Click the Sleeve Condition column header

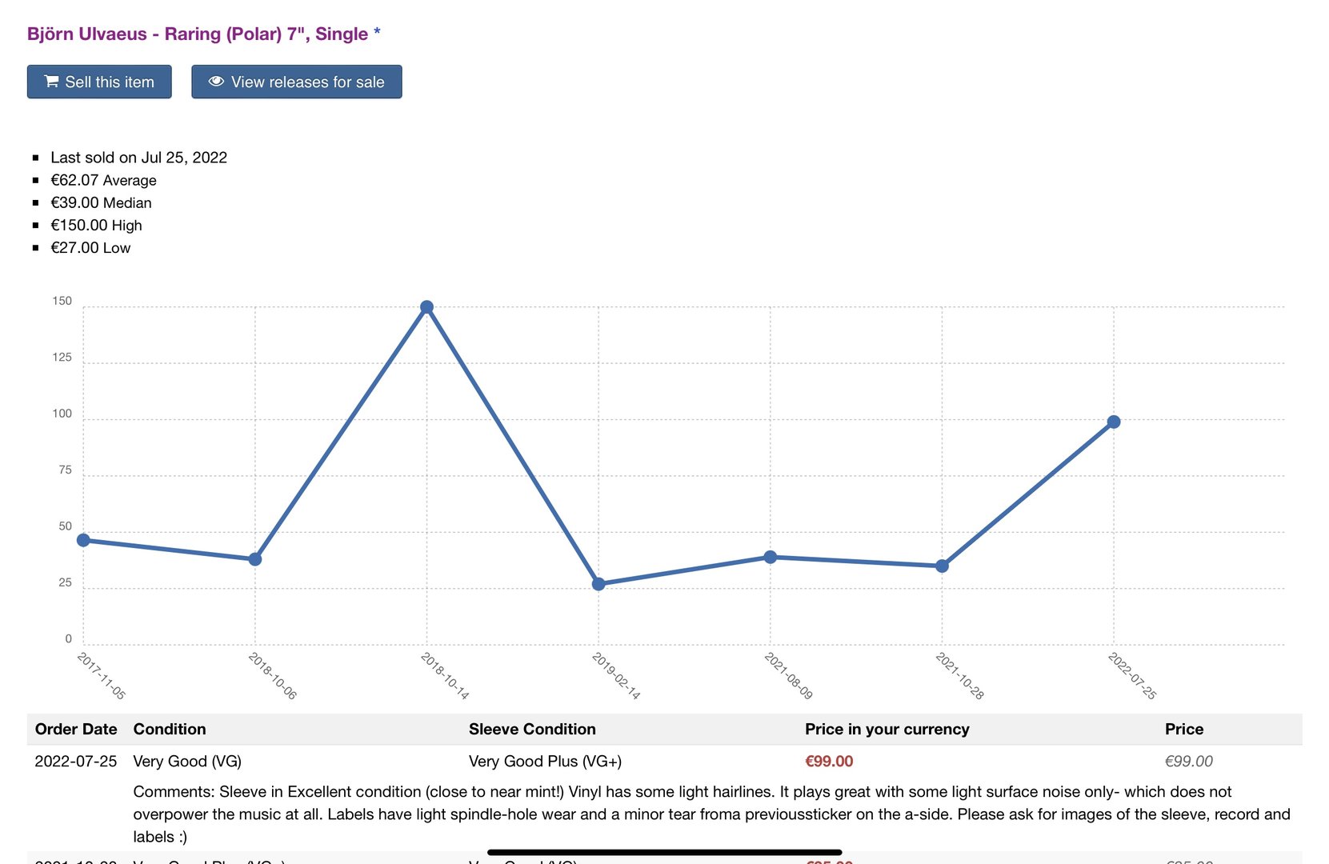click(x=532, y=729)
